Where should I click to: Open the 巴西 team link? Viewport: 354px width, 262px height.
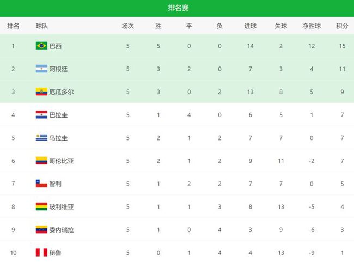coord(56,46)
